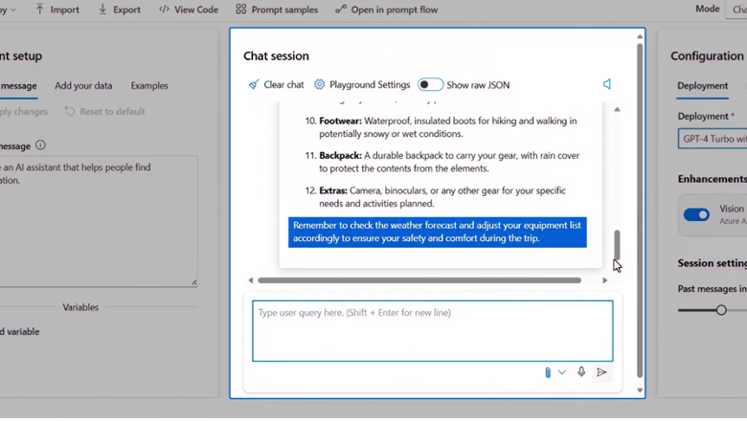Toggle the Vision enhancement switch
The height and width of the screenshot is (421, 747).
[696, 214]
